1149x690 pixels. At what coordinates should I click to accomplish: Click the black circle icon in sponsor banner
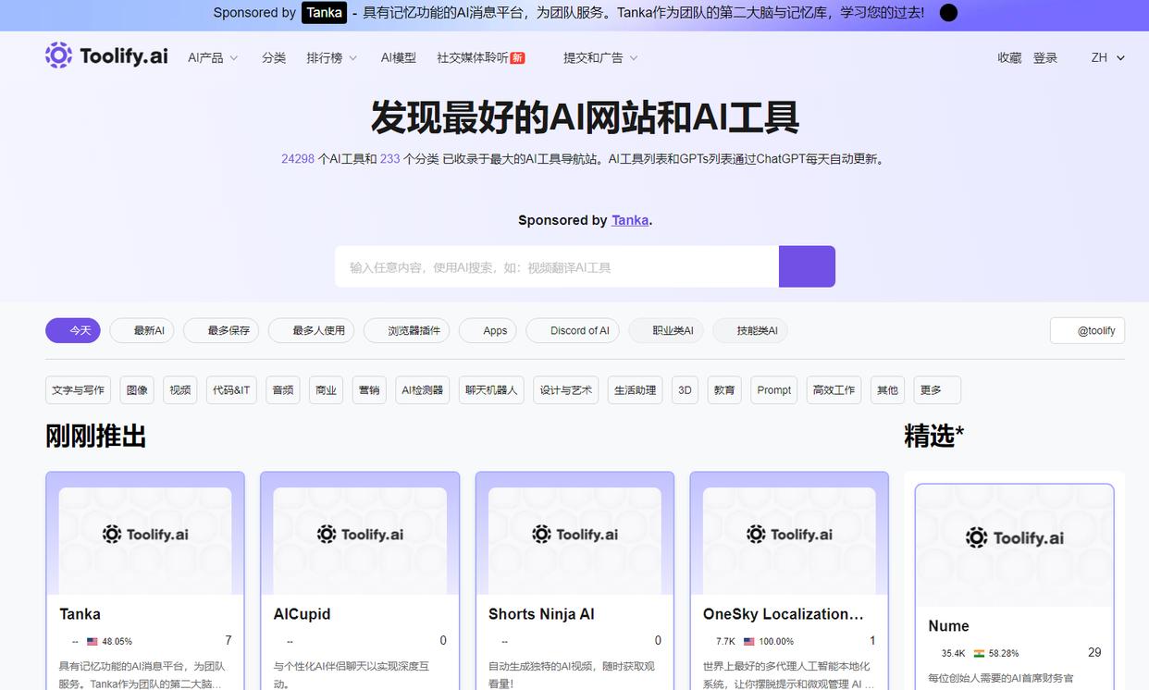tap(948, 13)
